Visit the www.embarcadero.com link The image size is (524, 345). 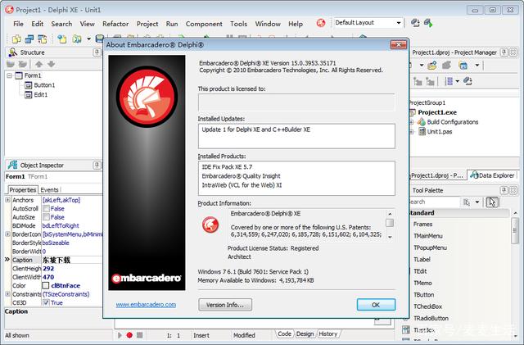146,305
